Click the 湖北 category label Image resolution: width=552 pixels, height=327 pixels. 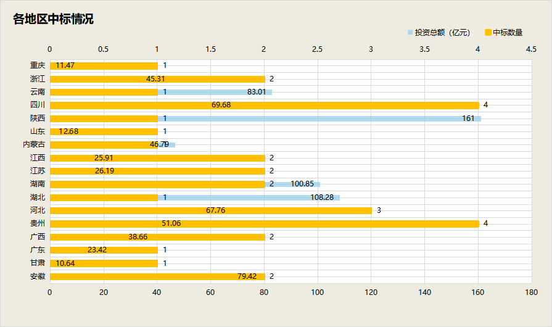[x=38, y=197]
